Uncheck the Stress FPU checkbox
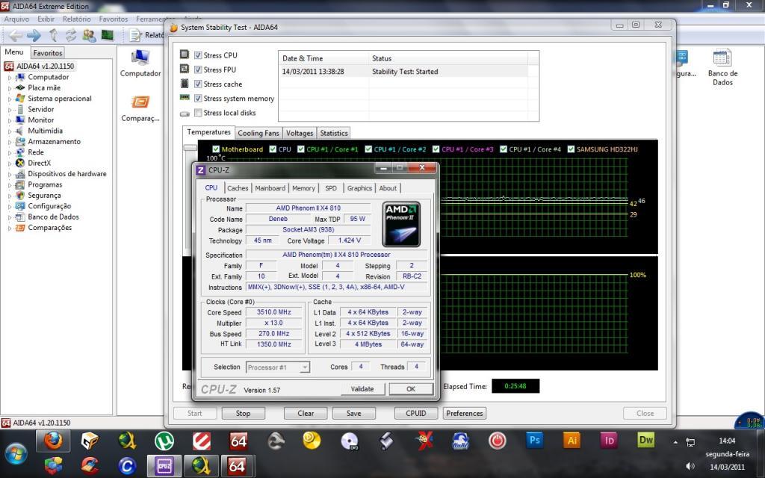The width and height of the screenshot is (765, 478). [x=198, y=69]
